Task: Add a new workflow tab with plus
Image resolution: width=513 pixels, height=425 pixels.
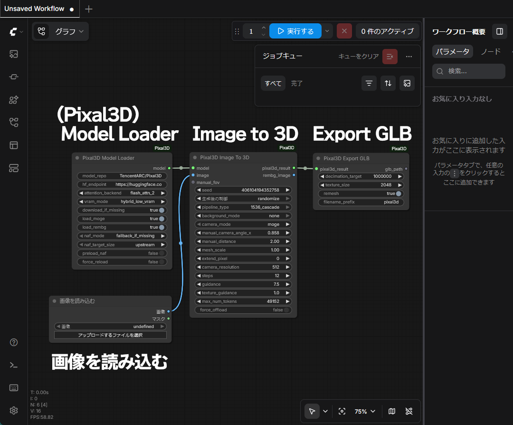Action: click(x=89, y=9)
